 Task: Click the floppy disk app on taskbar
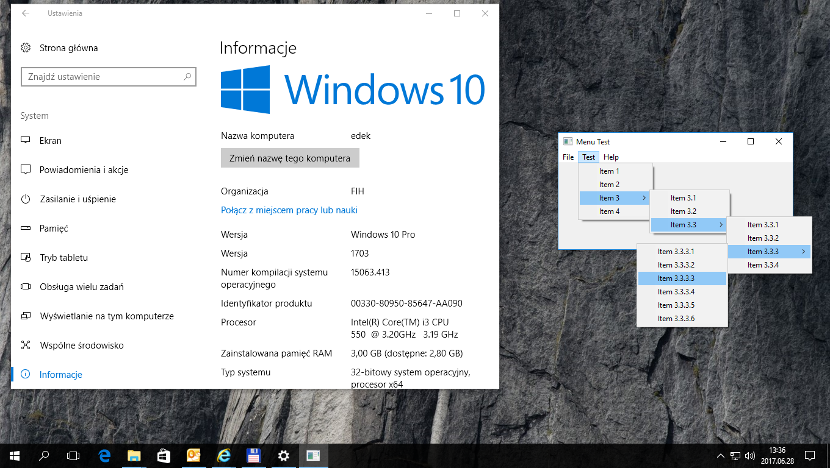click(254, 455)
